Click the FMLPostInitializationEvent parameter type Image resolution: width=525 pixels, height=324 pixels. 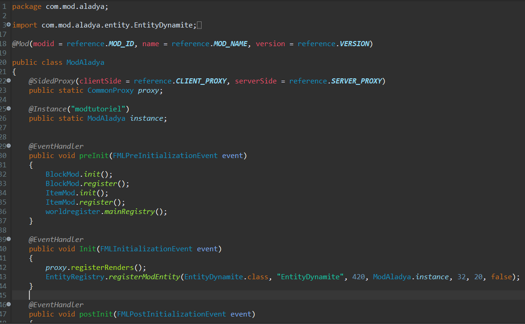[171, 314]
